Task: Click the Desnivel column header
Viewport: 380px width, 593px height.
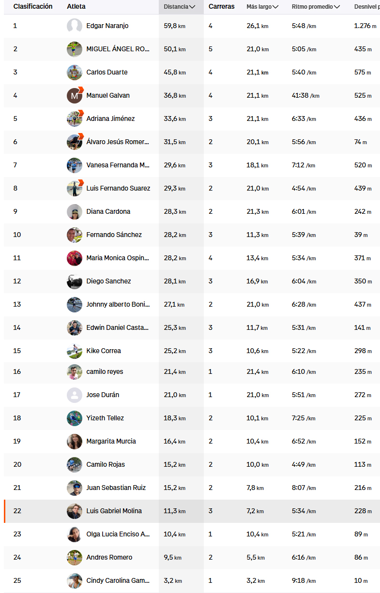Action: (x=367, y=7)
